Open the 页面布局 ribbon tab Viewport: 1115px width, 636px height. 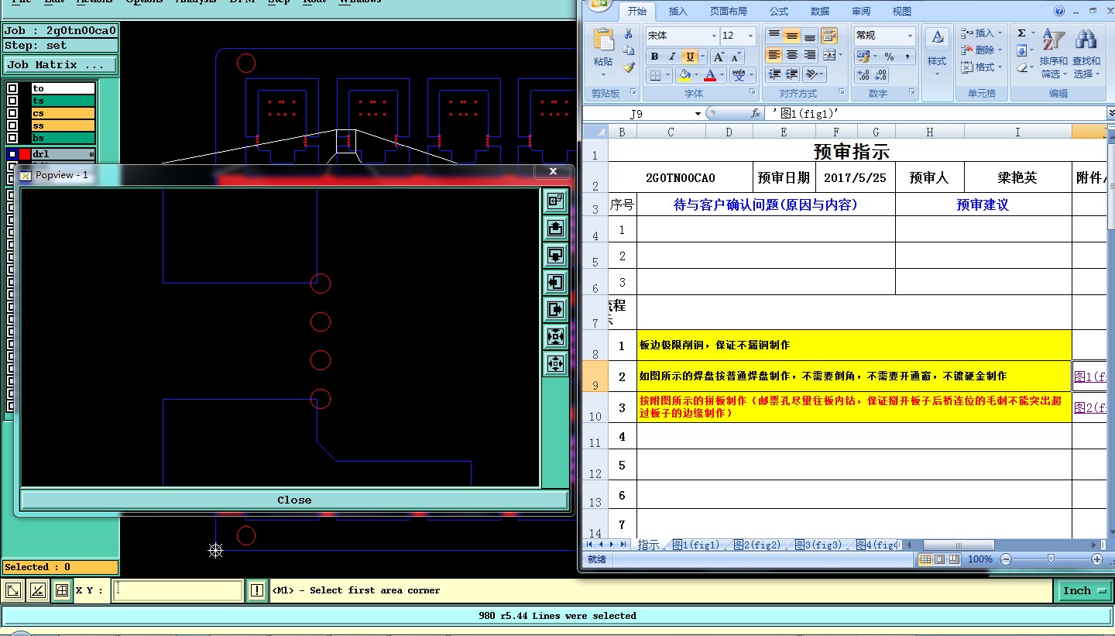click(729, 12)
